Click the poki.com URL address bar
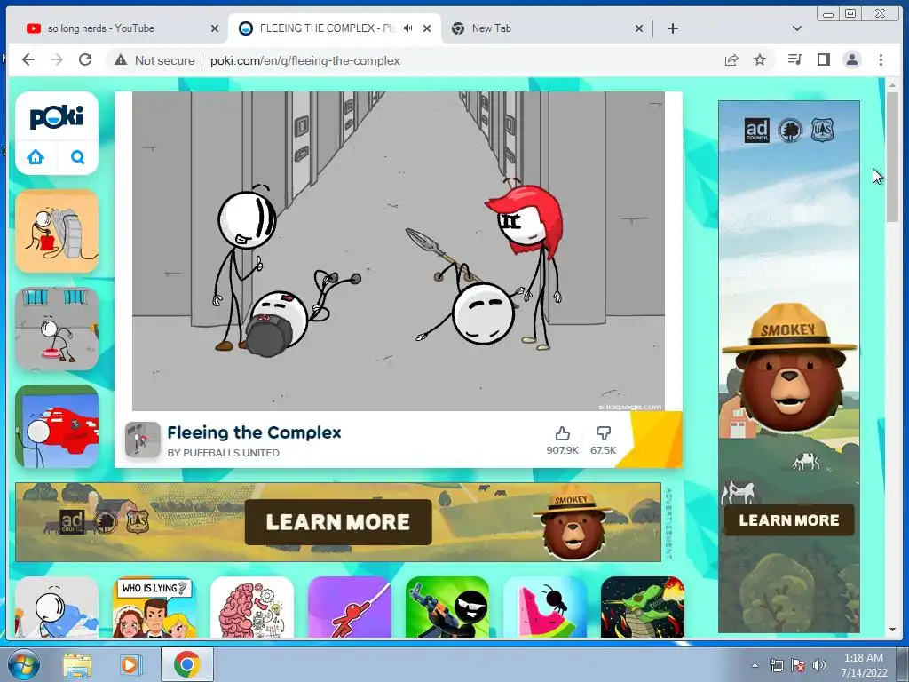 click(305, 60)
